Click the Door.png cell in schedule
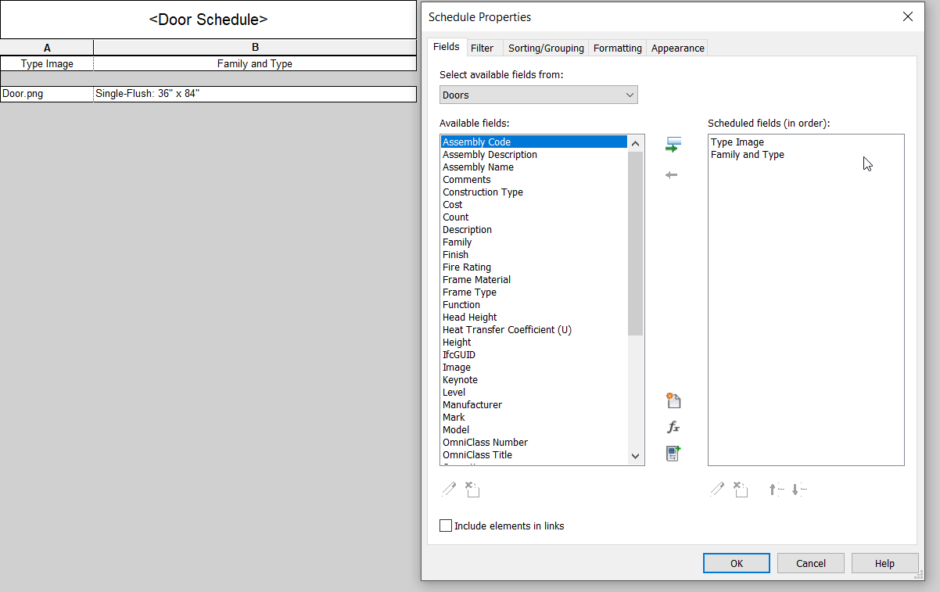The width and height of the screenshot is (940, 592). tap(47, 94)
